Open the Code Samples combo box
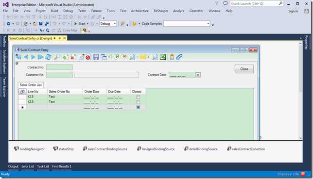The height and width of the screenshot is (179, 313). tap(187, 24)
